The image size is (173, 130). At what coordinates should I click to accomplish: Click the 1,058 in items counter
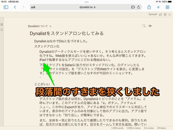coord(134,128)
